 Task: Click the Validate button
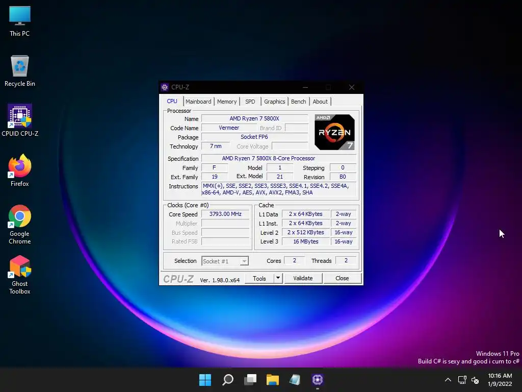click(303, 278)
